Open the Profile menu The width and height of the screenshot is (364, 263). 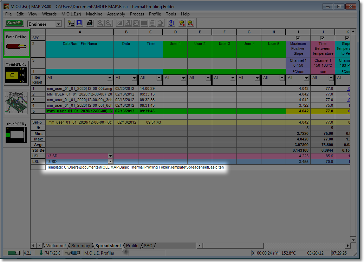click(155, 14)
